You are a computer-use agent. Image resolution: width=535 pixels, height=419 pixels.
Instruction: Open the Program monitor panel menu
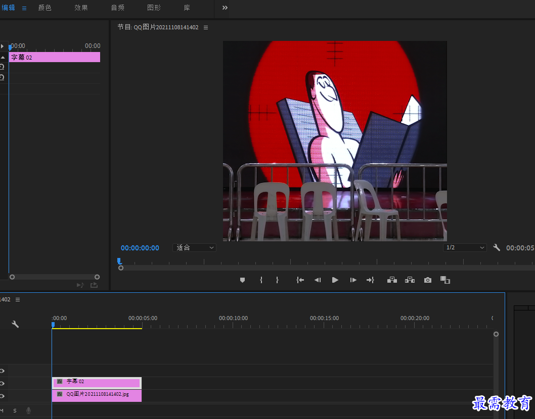pos(206,28)
